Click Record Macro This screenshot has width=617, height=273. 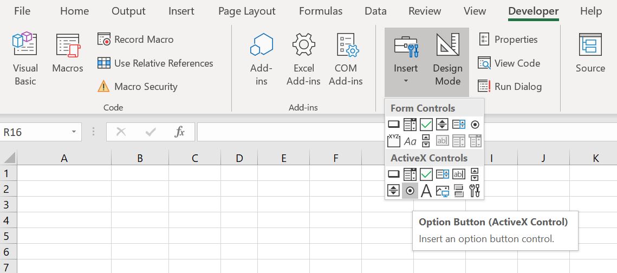[x=136, y=40]
